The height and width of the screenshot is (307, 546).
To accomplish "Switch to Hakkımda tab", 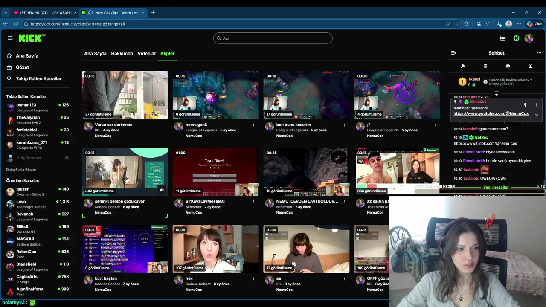I will [122, 54].
